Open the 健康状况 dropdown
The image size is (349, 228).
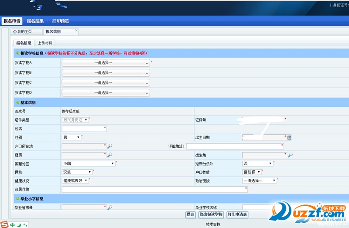point(75,180)
